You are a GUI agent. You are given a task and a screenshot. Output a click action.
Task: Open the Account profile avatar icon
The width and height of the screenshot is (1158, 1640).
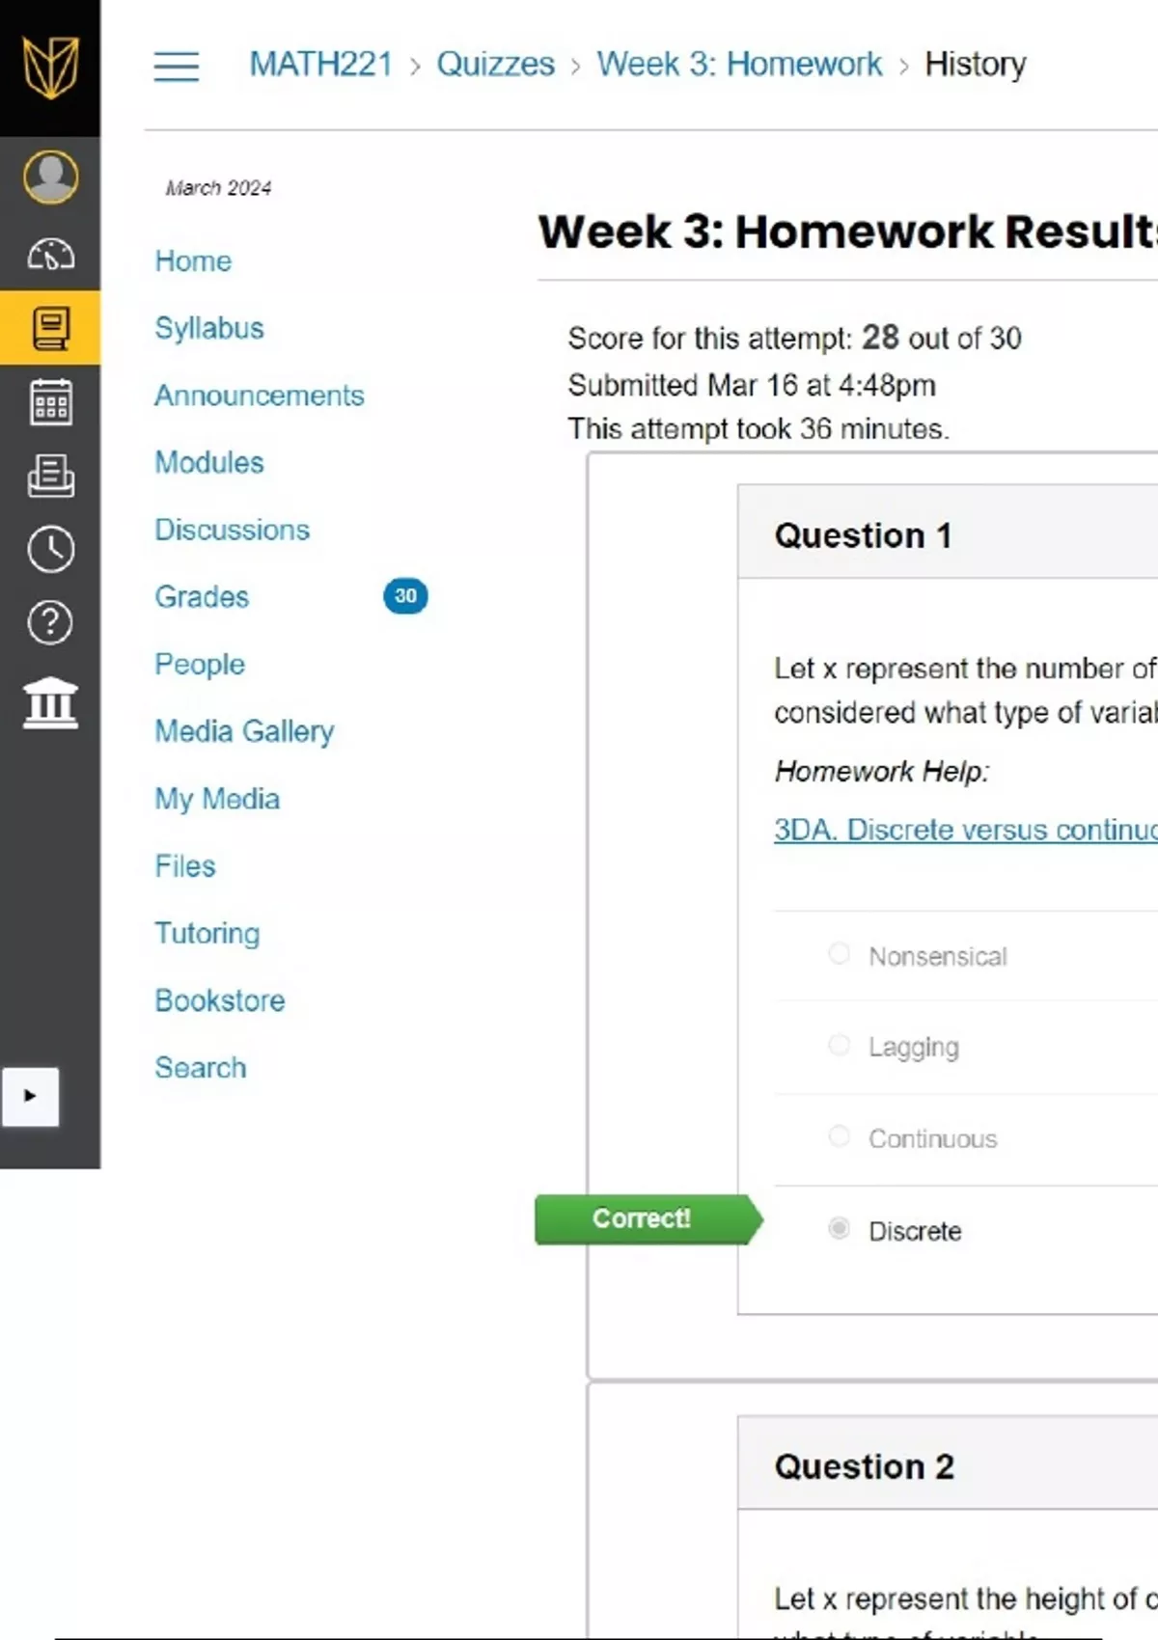click(x=50, y=177)
